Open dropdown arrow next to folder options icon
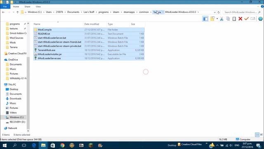 click(217, 19)
